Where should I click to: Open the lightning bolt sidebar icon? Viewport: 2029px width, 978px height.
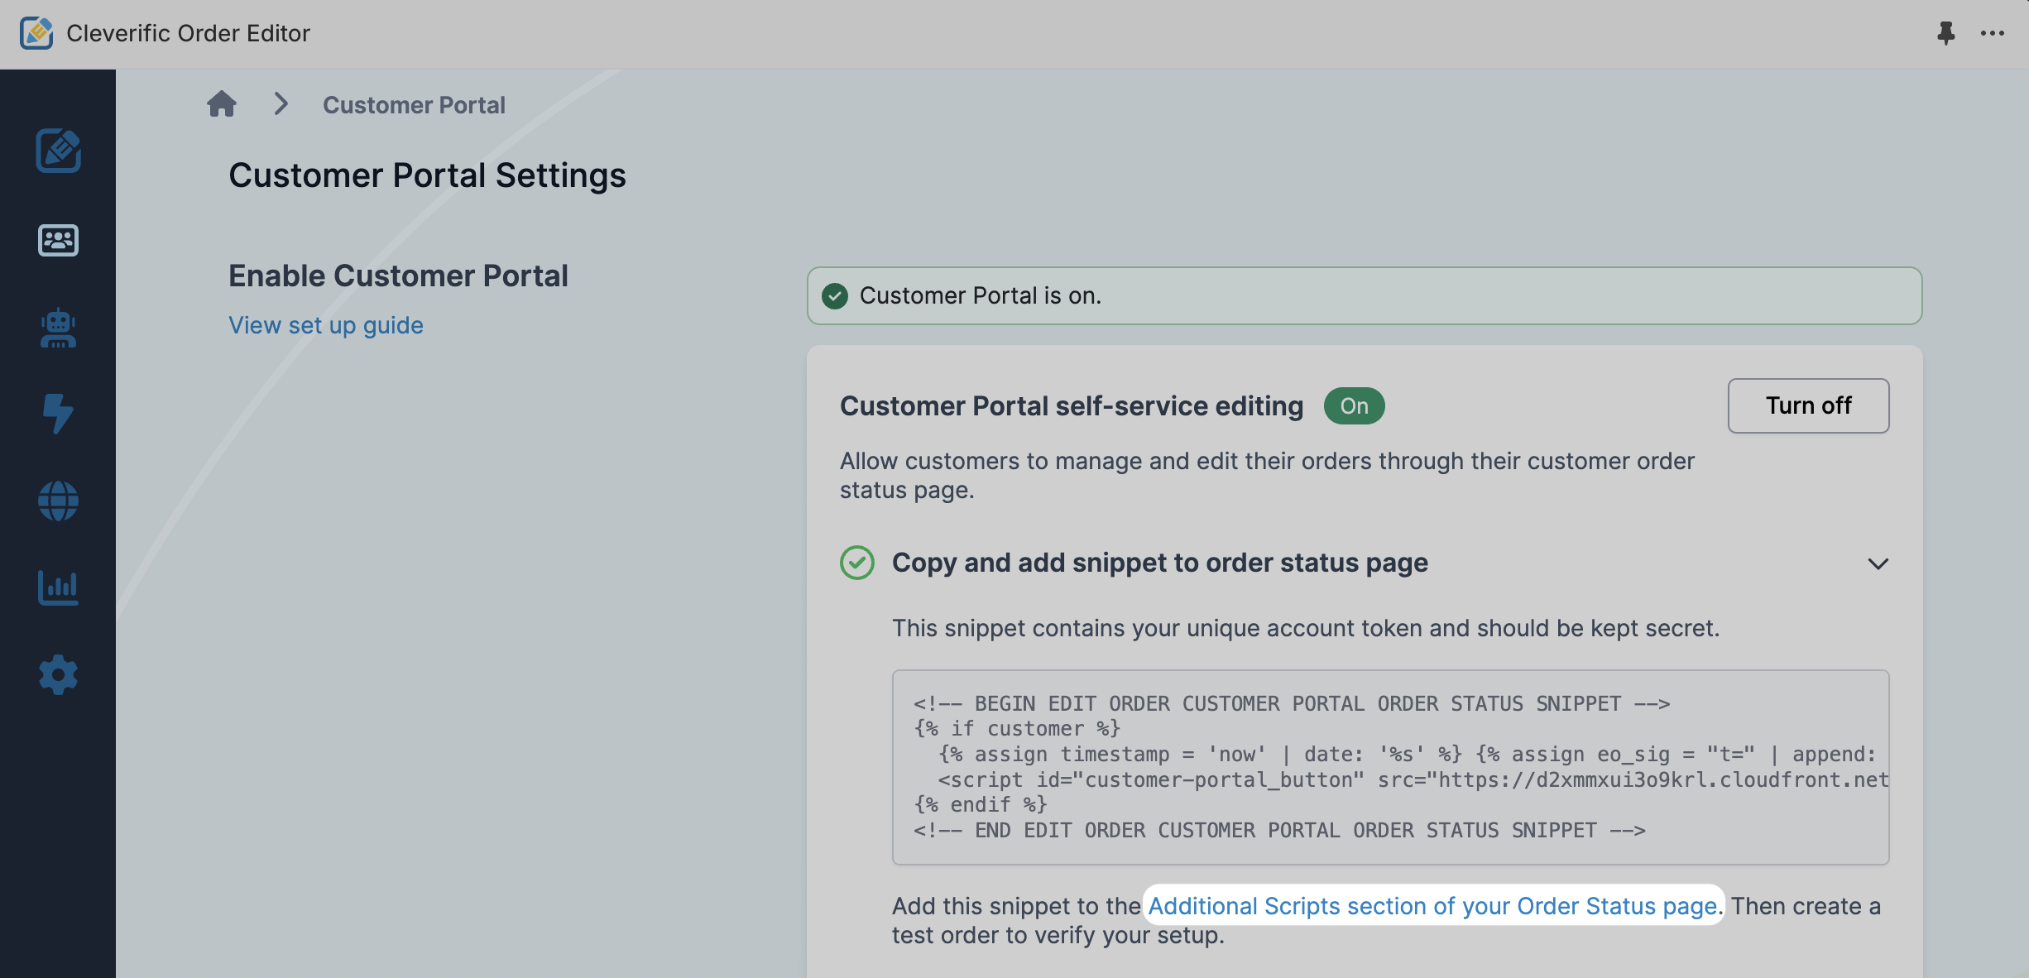(58, 414)
